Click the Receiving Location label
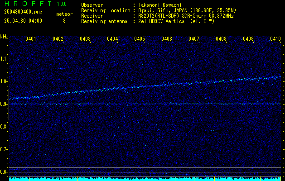The width and height of the screenshot is (285, 181). [106, 10]
